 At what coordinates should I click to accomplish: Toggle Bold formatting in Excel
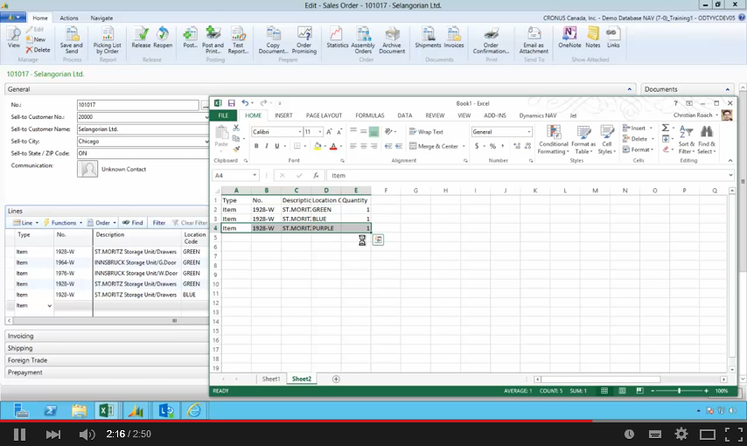pos(256,146)
